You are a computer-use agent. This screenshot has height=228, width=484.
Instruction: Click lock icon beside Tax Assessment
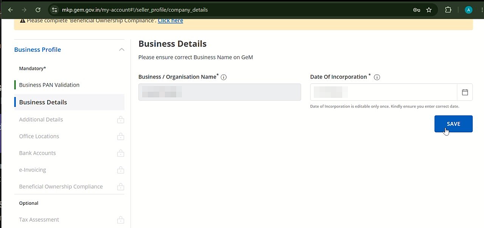tap(121, 220)
